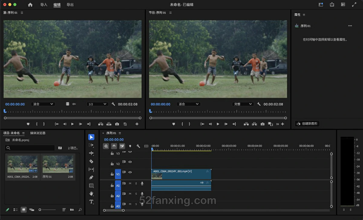
Task: Open Source panel hamburger menu
Action: [22, 13]
